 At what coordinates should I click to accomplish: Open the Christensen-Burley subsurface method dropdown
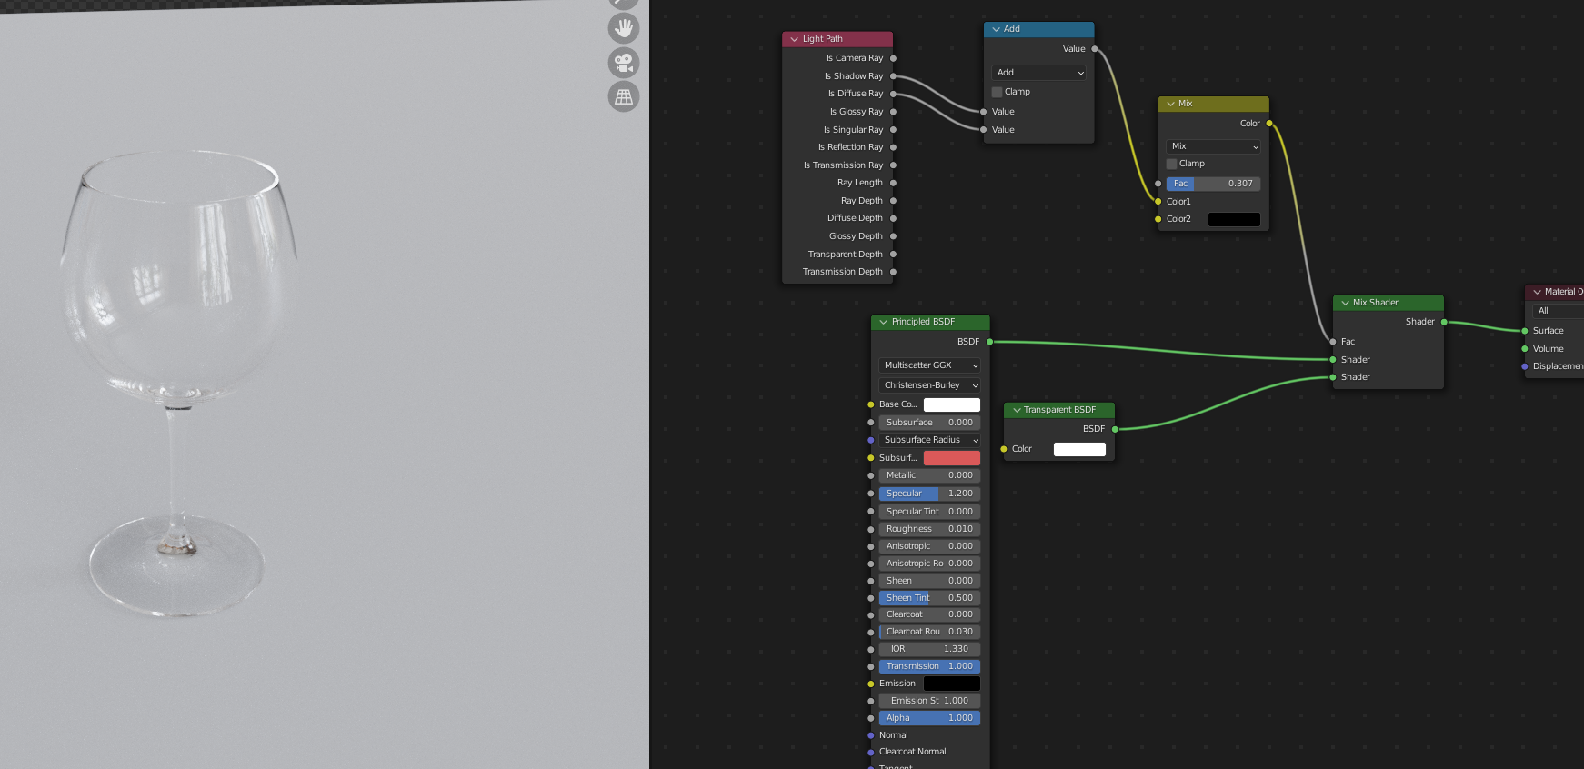(x=929, y=385)
